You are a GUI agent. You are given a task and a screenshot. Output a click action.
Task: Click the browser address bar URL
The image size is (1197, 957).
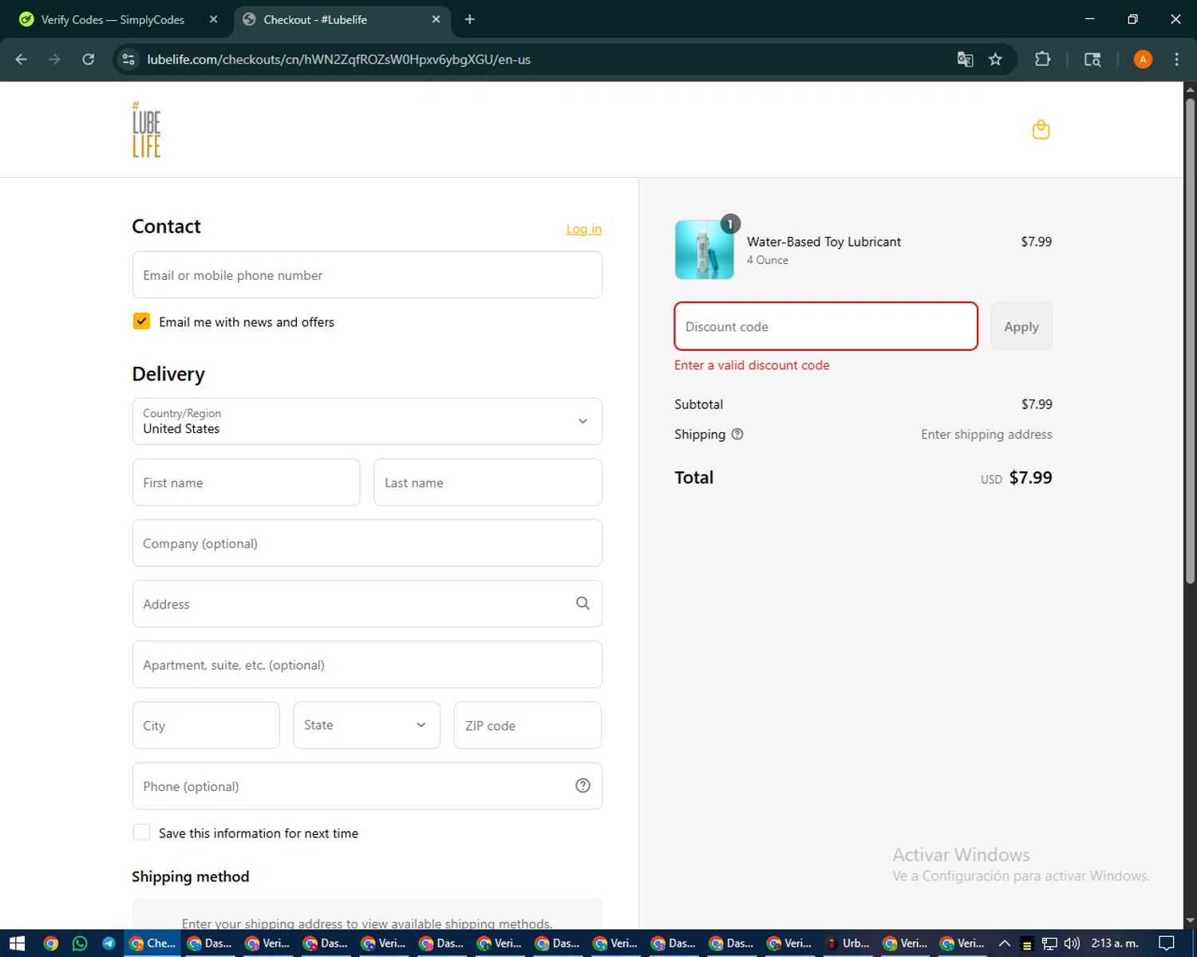coord(338,59)
